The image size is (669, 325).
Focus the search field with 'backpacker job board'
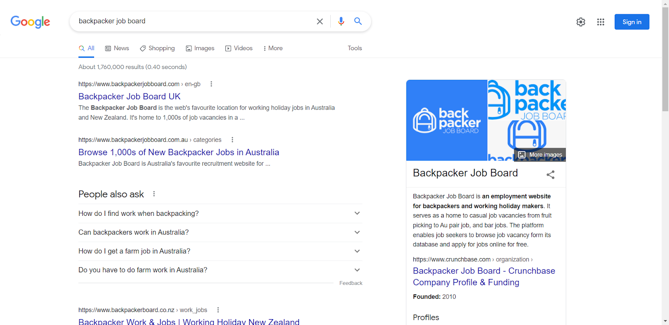(192, 21)
